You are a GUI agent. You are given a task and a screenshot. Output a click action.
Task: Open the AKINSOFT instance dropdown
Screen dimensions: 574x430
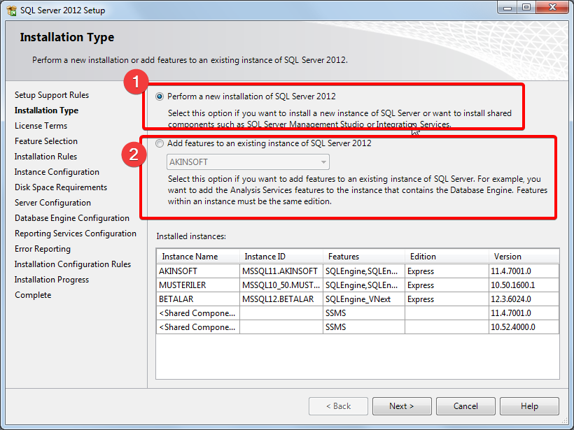(x=248, y=162)
